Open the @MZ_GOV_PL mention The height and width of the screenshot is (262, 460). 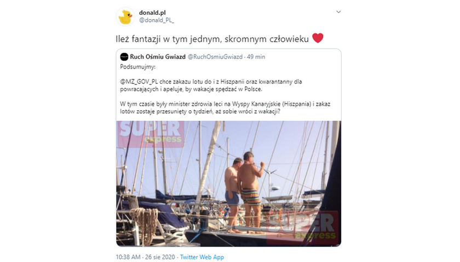click(x=139, y=81)
